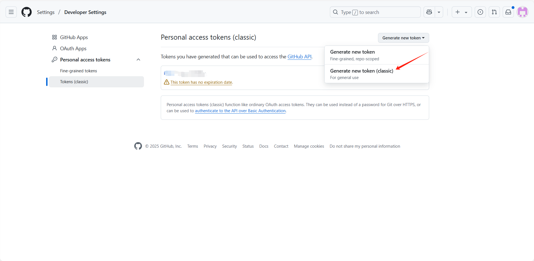This screenshot has height=261, width=534.
Task: Click the Type to search field
Action: pyautogui.click(x=375, y=12)
